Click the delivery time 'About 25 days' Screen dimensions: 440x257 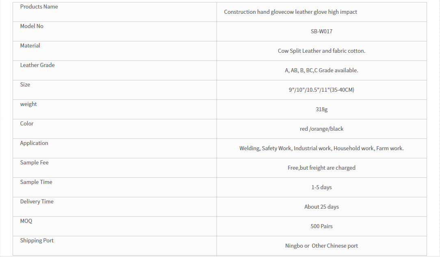[x=321, y=207]
